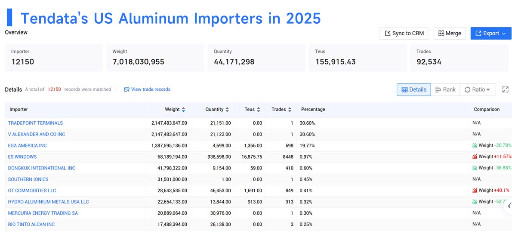This screenshot has height=237, width=512.
Task: Click the fullscreen expand icon
Action: [505, 89]
